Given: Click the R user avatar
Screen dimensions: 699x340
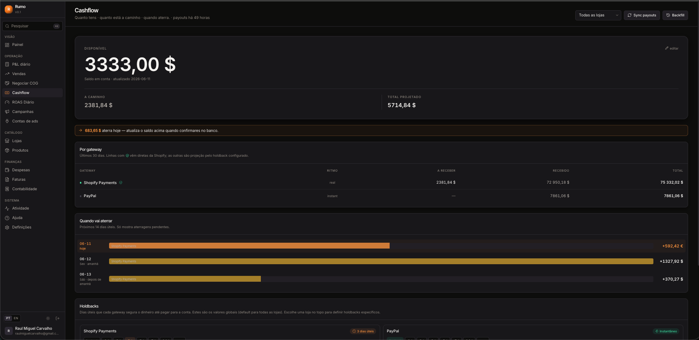Looking at the screenshot, I should [8, 331].
